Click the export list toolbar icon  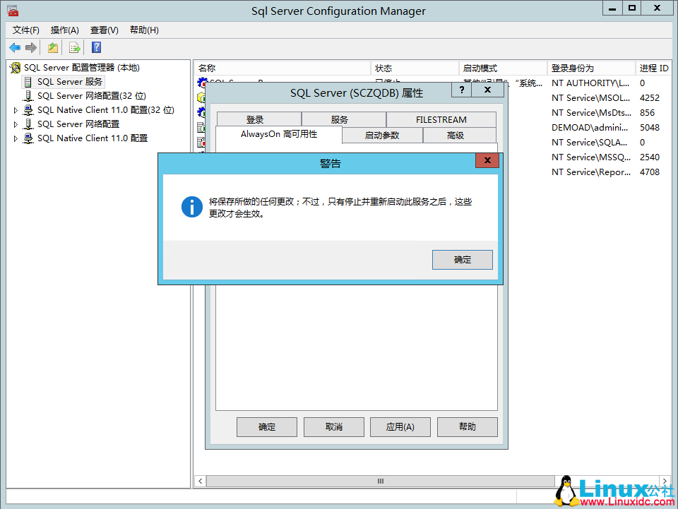pos(74,47)
